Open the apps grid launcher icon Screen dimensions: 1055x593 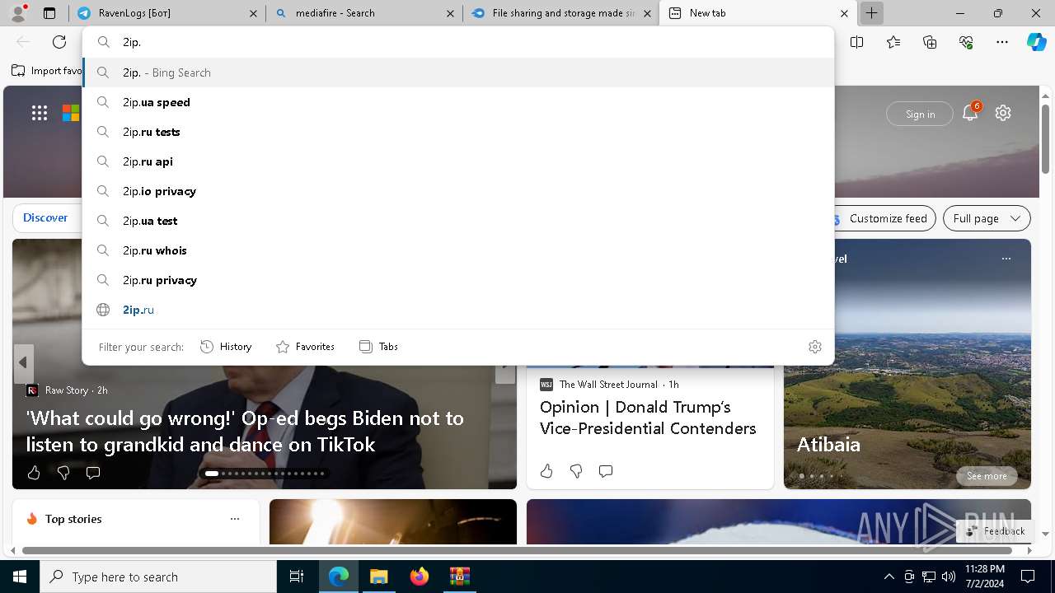(x=39, y=113)
